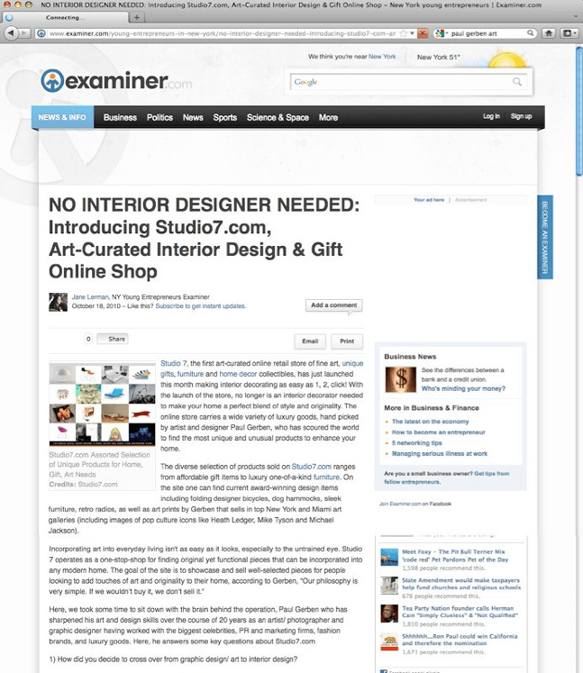Open the Google search engine selector dropdown
The width and height of the screenshot is (583, 673).
(441, 33)
